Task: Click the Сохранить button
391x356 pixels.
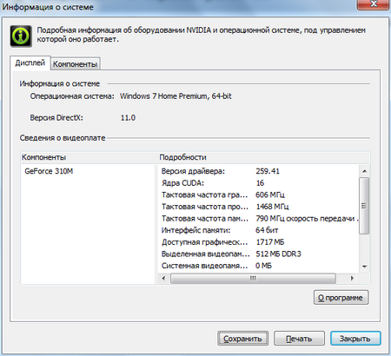Action: [x=242, y=338]
